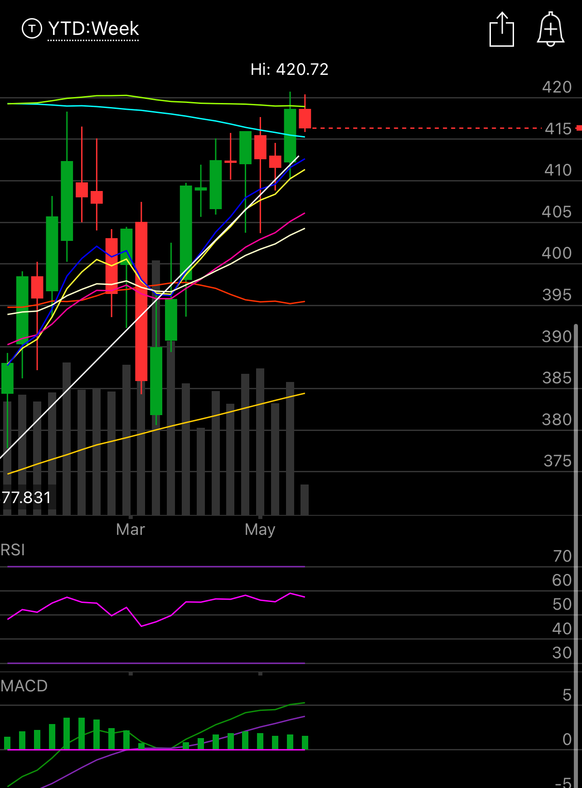Tap the 410 price axis label
This screenshot has width=582, height=788.
point(558,170)
